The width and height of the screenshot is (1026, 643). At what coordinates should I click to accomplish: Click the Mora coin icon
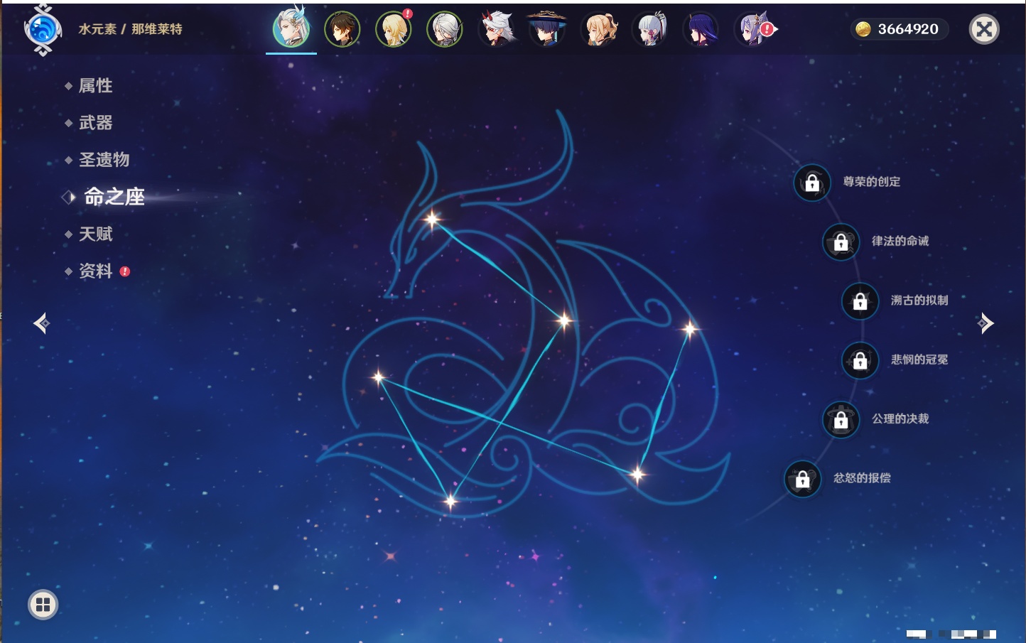863,29
